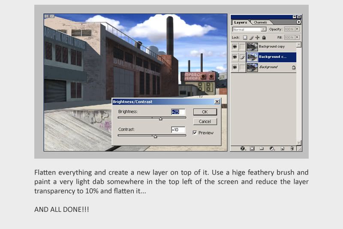Open the Layers panel flyout menu arrow

[298, 22]
